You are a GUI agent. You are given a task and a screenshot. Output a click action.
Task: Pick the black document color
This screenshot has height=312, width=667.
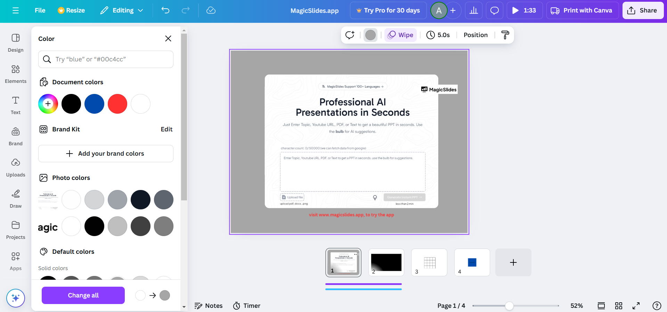click(71, 104)
